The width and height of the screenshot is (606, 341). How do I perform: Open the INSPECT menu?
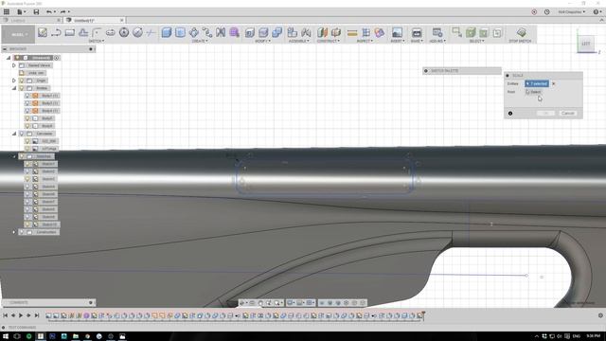pos(364,41)
